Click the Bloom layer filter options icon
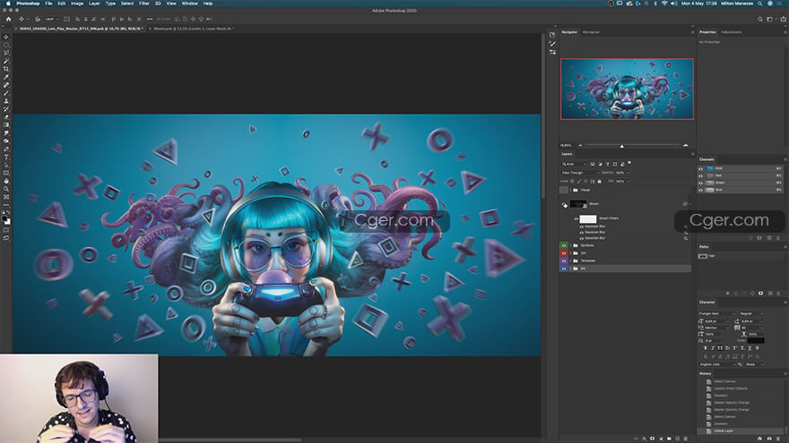This screenshot has width=789, height=443. click(x=685, y=204)
